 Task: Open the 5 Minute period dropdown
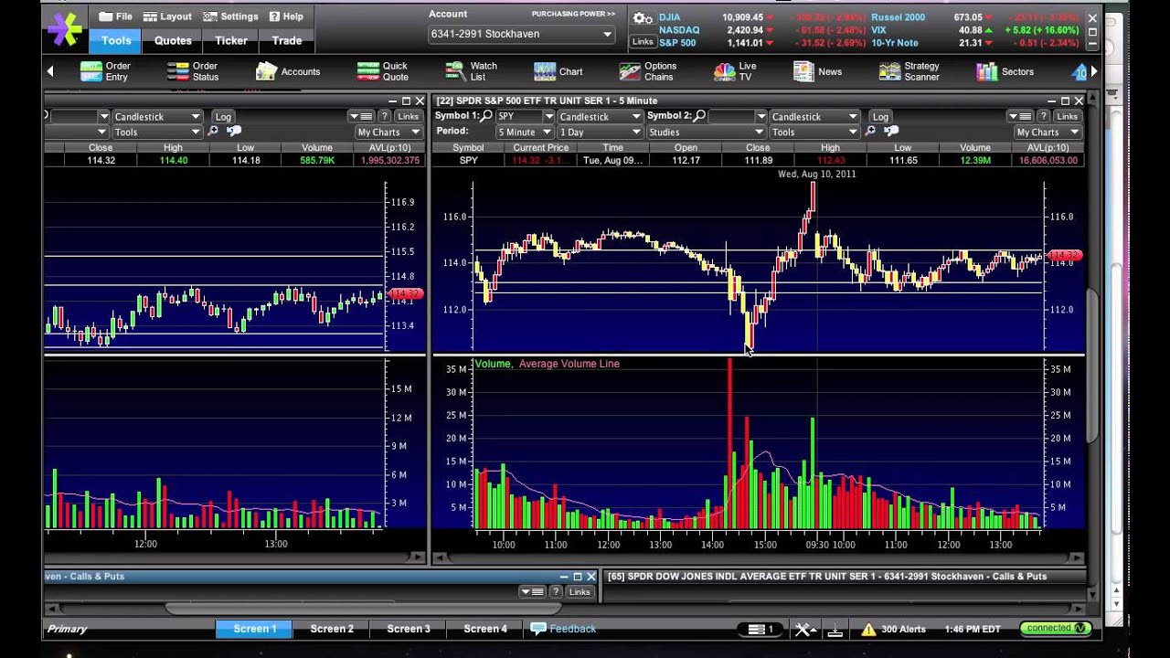click(x=525, y=132)
